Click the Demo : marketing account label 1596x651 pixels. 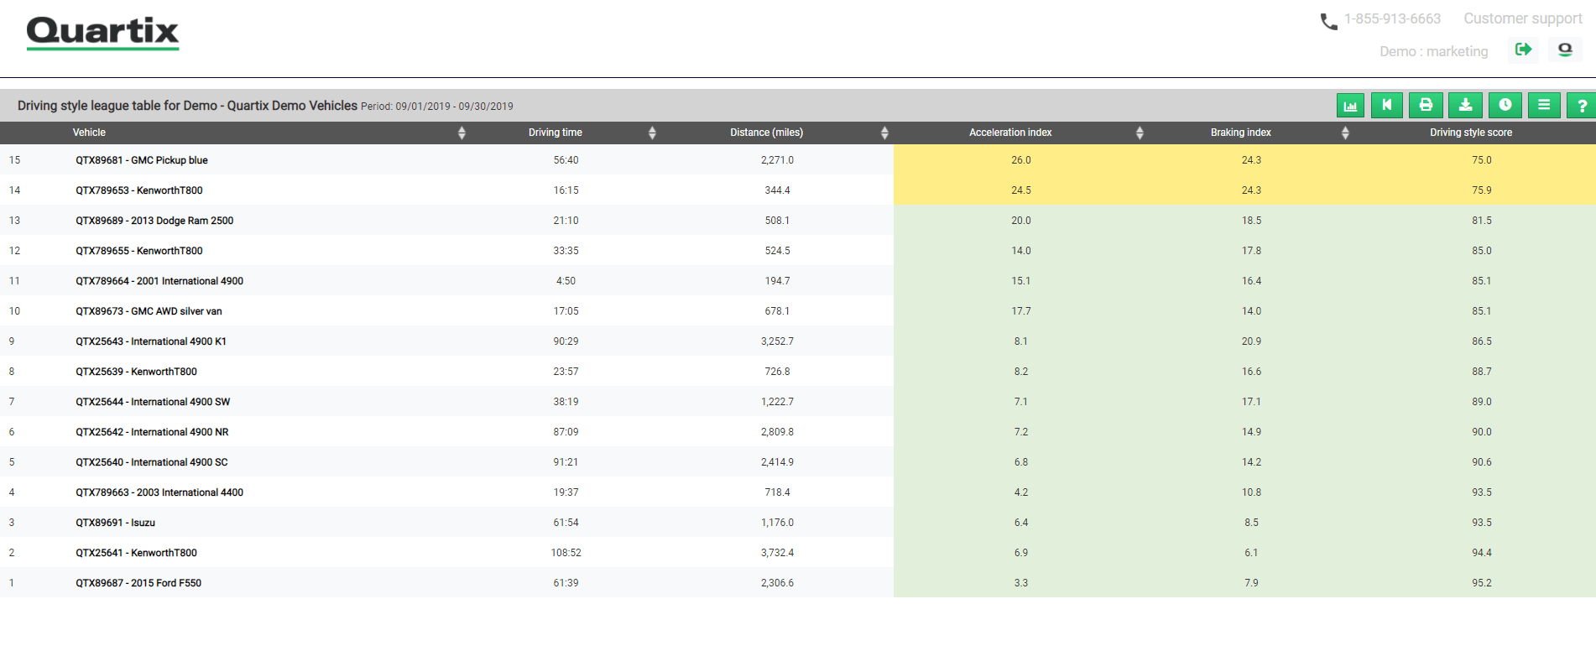1434,51
